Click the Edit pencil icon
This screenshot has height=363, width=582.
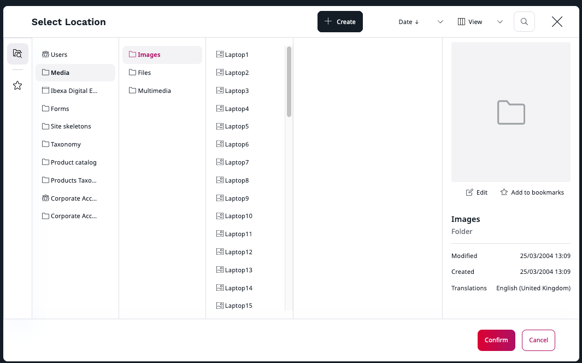(x=469, y=192)
